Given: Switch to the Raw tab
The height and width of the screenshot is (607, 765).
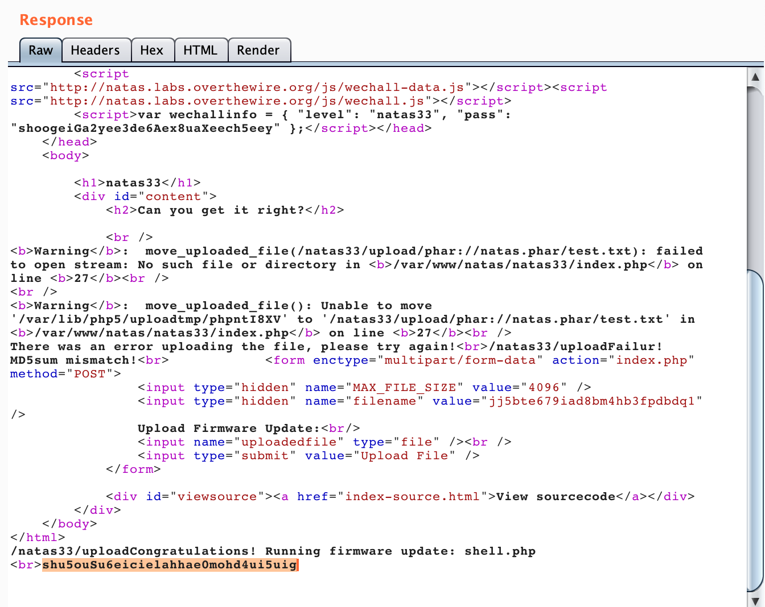Looking at the screenshot, I should [40, 50].
